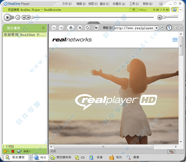Open the 收藏夹 menu
This screenshot has width=186, height=162.
119,4
